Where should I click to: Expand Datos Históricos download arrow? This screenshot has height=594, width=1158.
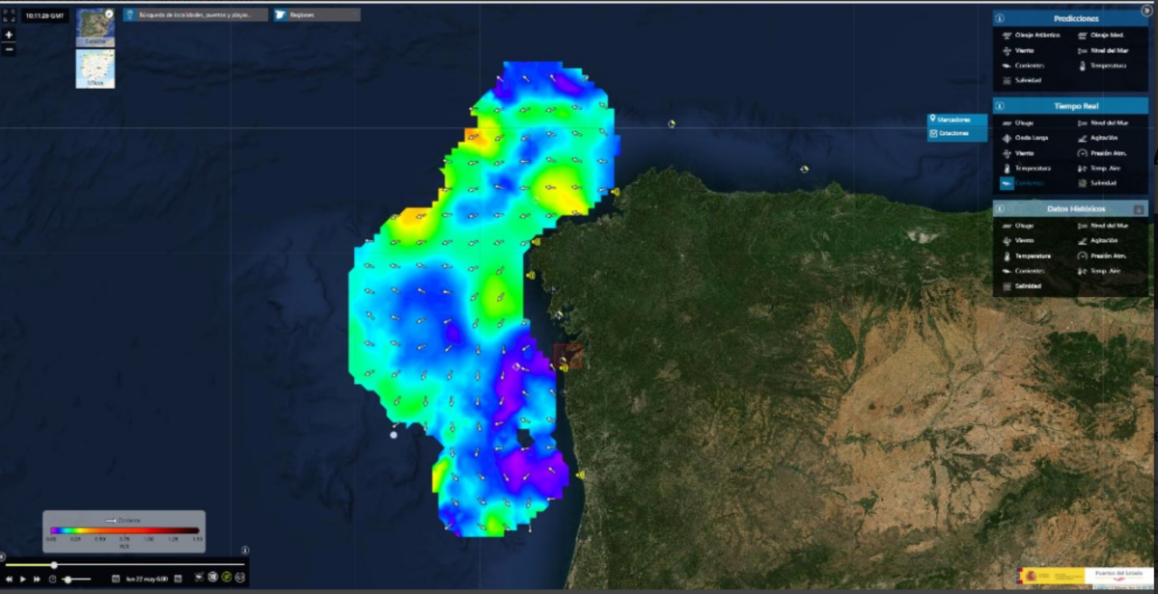point(1139,209)
